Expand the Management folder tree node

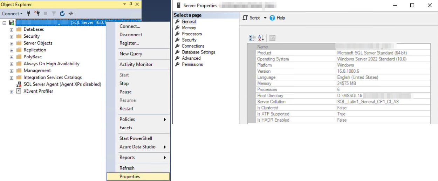click(x=12, y=71)
